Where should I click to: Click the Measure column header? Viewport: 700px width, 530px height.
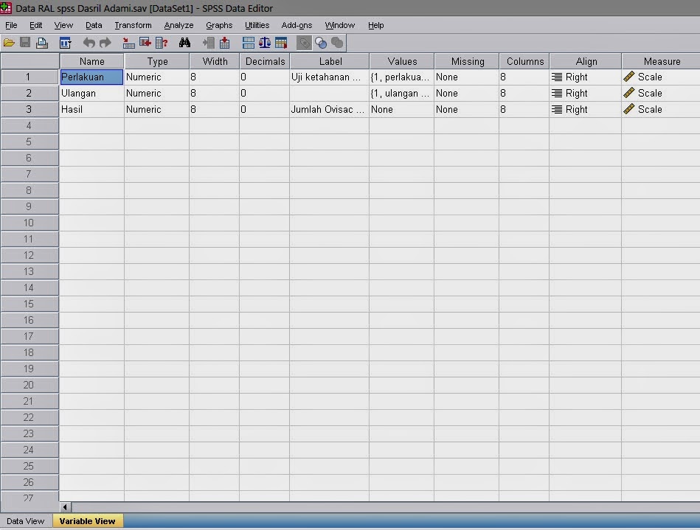(x=662, y=61)
